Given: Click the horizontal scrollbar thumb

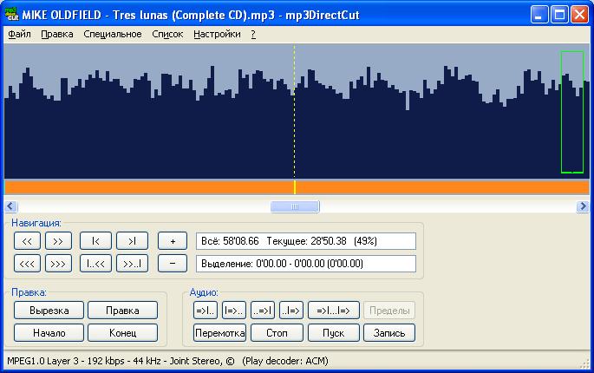Looking at the screenshot, I should (295, 206).
